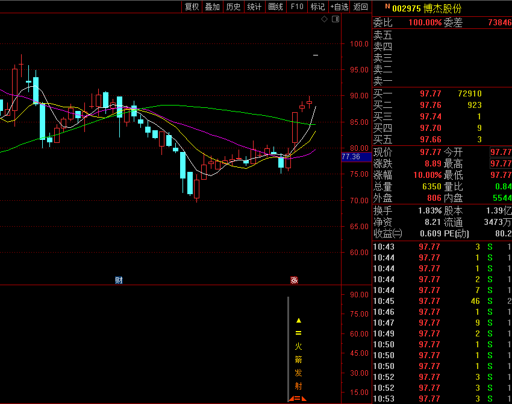Click the blue 77.36 price tag
The width and height of the screenshot is (512, 404).
351,157
